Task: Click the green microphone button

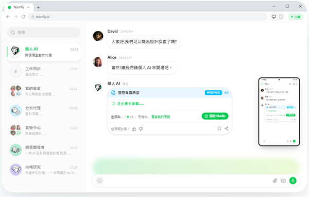Action: tap(293, 180)
